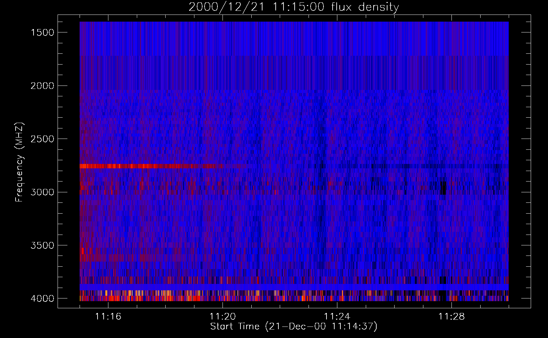Click the plot title "2000/12/21 11:15:00 flux density"
548x338 pixels.
[x=294, y=7]
